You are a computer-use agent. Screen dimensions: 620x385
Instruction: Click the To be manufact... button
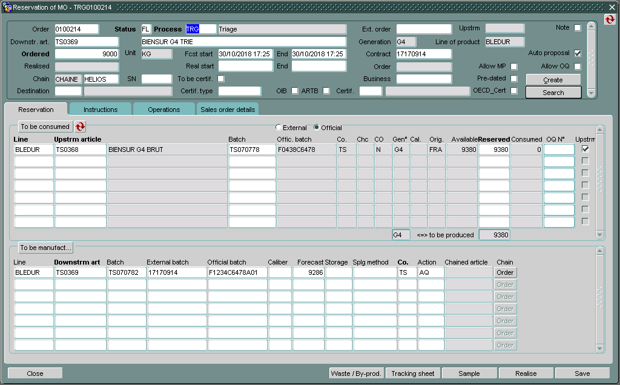(45, 248)
